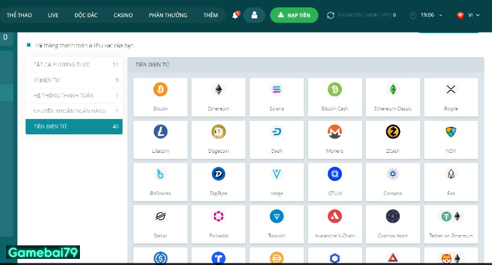Choose Tether on Ethereum option
This screenshot has width=492, height=265.
(x=451, y=217)
